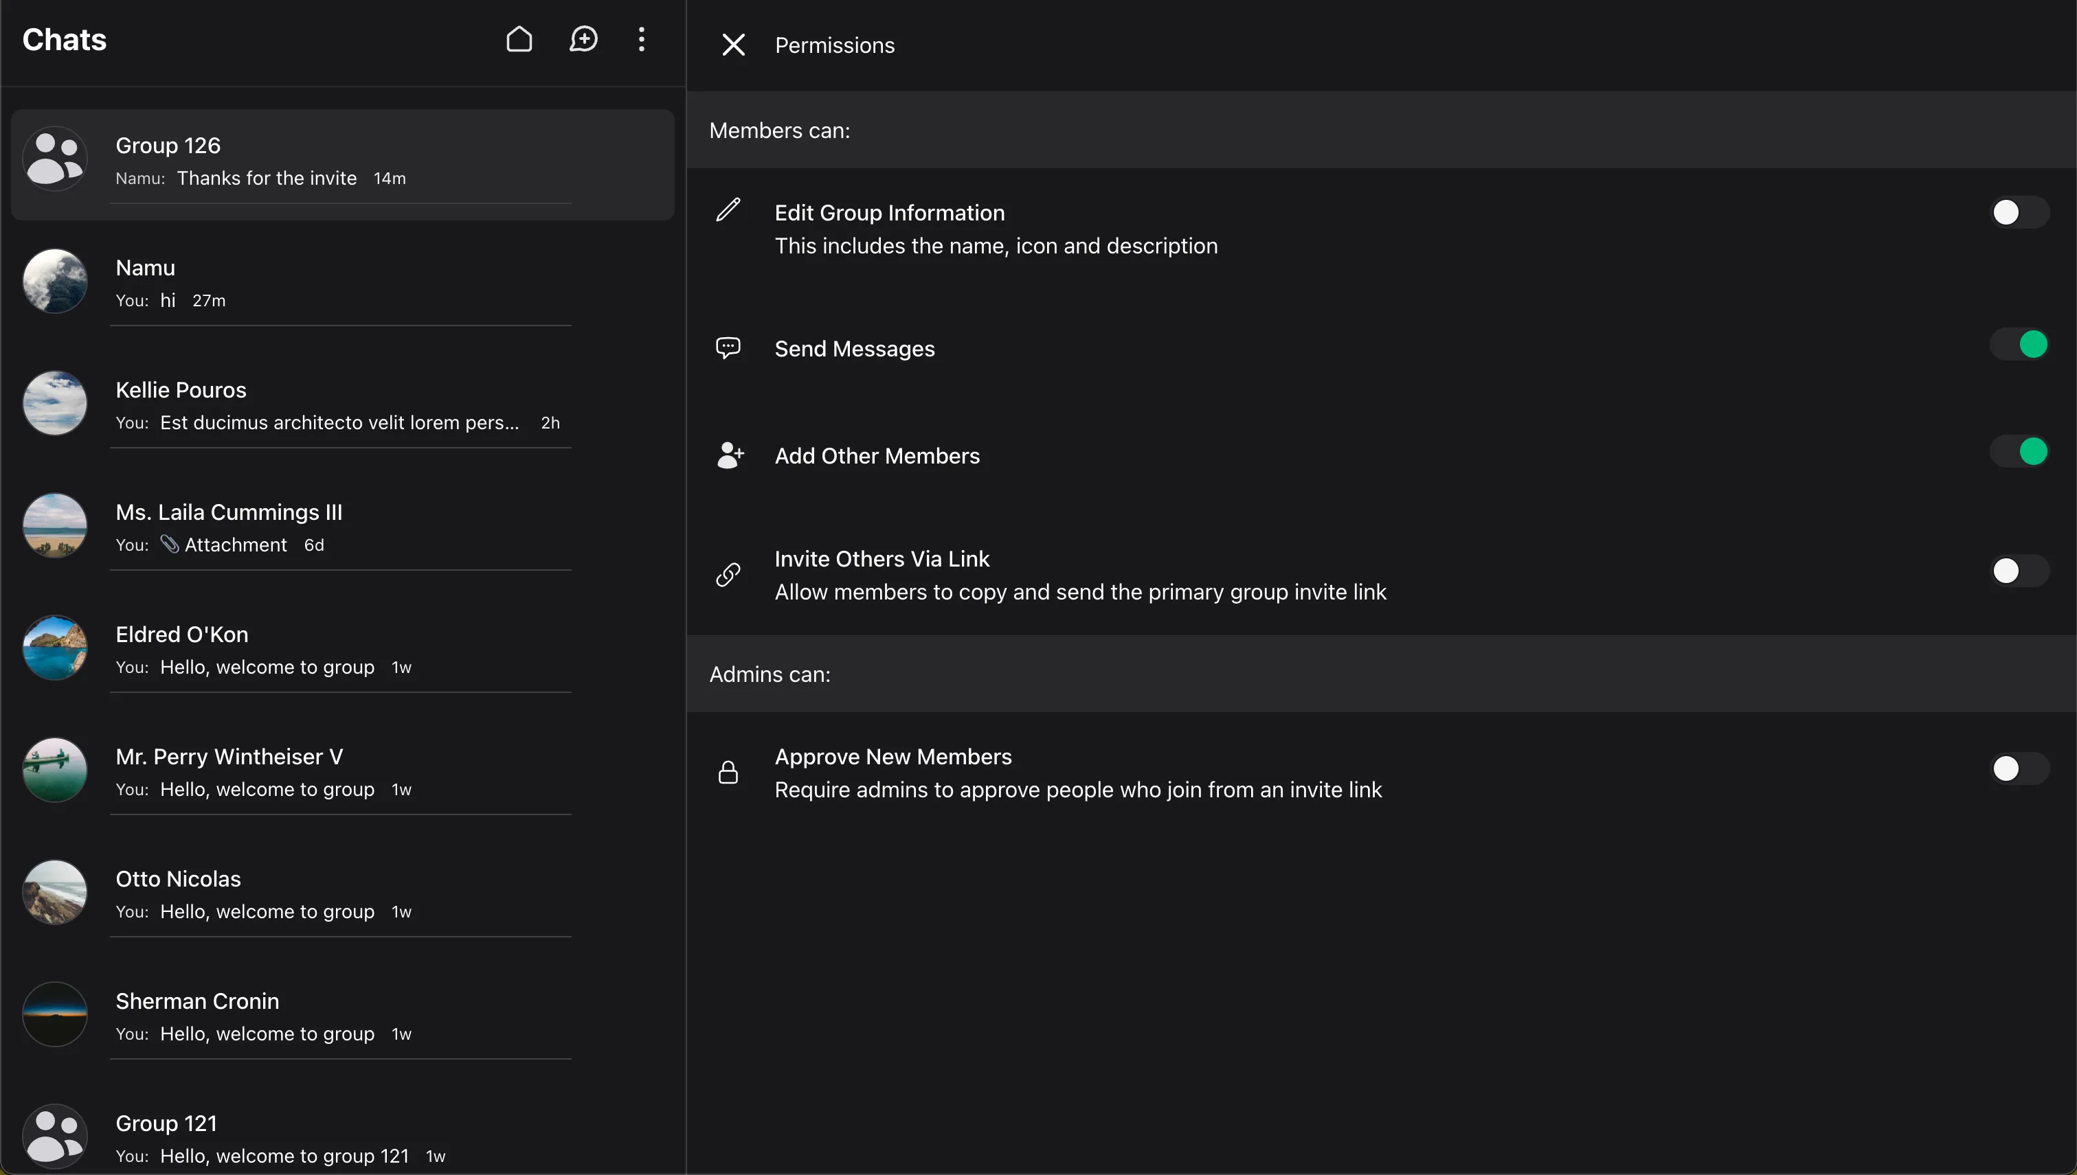
Task: Turn off the Add Other Members toggle
Action: coord(2019,451)
